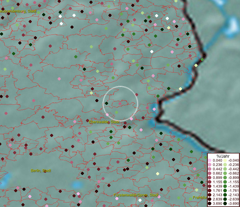Select the -2.639 dark green legend swatch
The width and height of the screenshot is (240, 207).
(225, 199)
